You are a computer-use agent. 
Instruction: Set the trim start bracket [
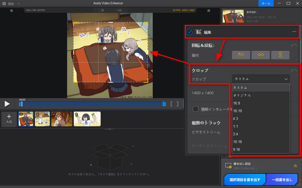click(x=171, y=104)
